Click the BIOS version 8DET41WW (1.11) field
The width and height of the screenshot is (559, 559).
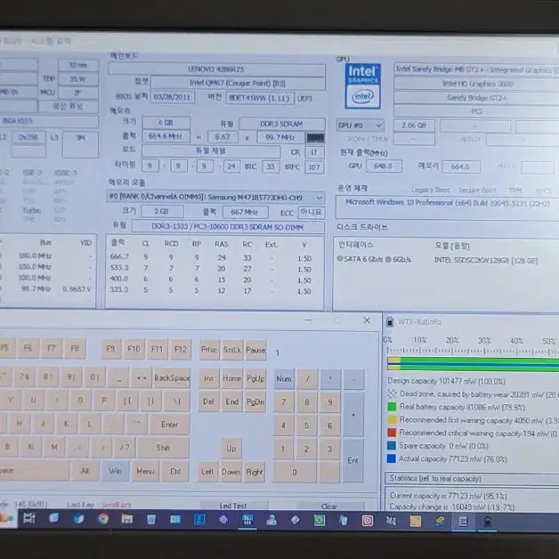coord(260,98)
